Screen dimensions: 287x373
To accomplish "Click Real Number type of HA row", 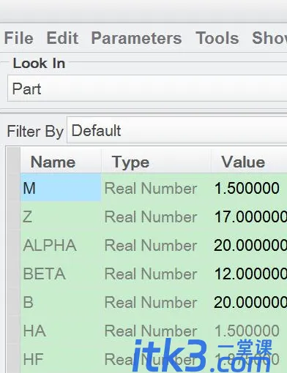I will click(x=151, y=331).
